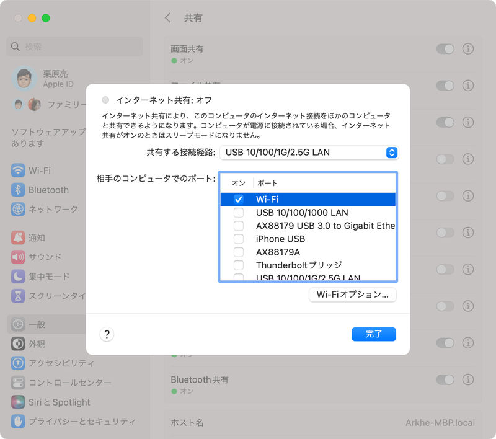The width and height of the screenshot is (496, 439).
Task: Enable the iPhone USB port checkbox
Action: (239, 238)
